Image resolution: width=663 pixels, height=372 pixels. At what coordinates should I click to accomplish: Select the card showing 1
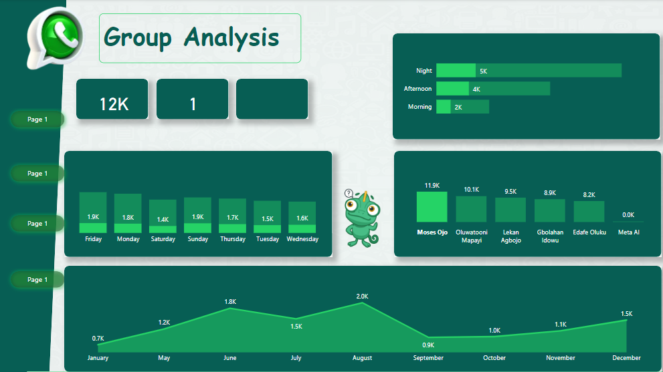[x=192, y=100]
